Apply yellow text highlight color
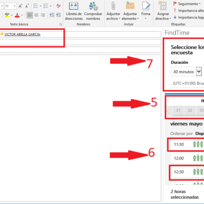 point(7,15)
